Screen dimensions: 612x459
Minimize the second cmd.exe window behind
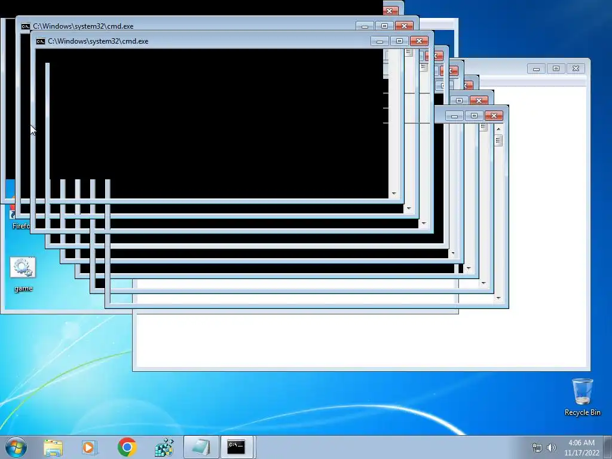tap(365, 26)
